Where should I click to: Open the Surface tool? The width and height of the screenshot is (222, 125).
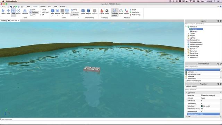click(67, 11)
